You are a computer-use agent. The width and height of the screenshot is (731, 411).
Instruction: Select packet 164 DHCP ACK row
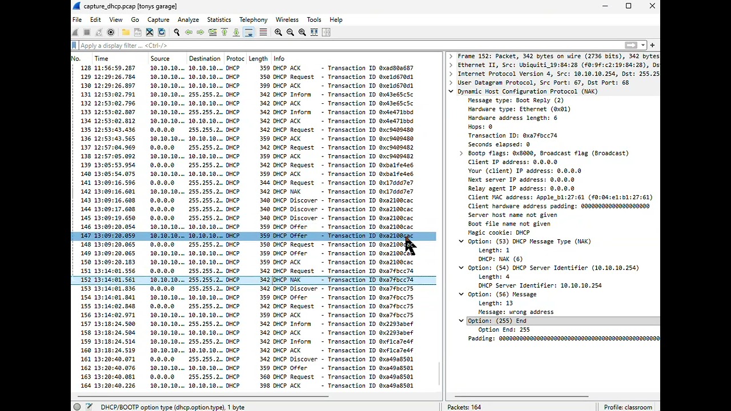(254, 386)
